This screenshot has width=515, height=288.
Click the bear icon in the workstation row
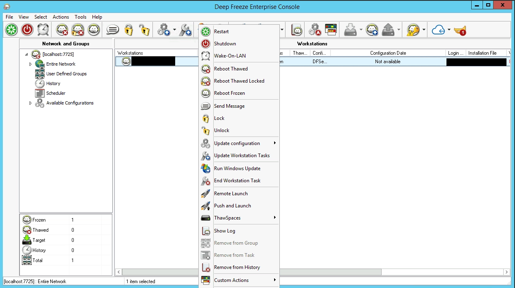(126, 62)
